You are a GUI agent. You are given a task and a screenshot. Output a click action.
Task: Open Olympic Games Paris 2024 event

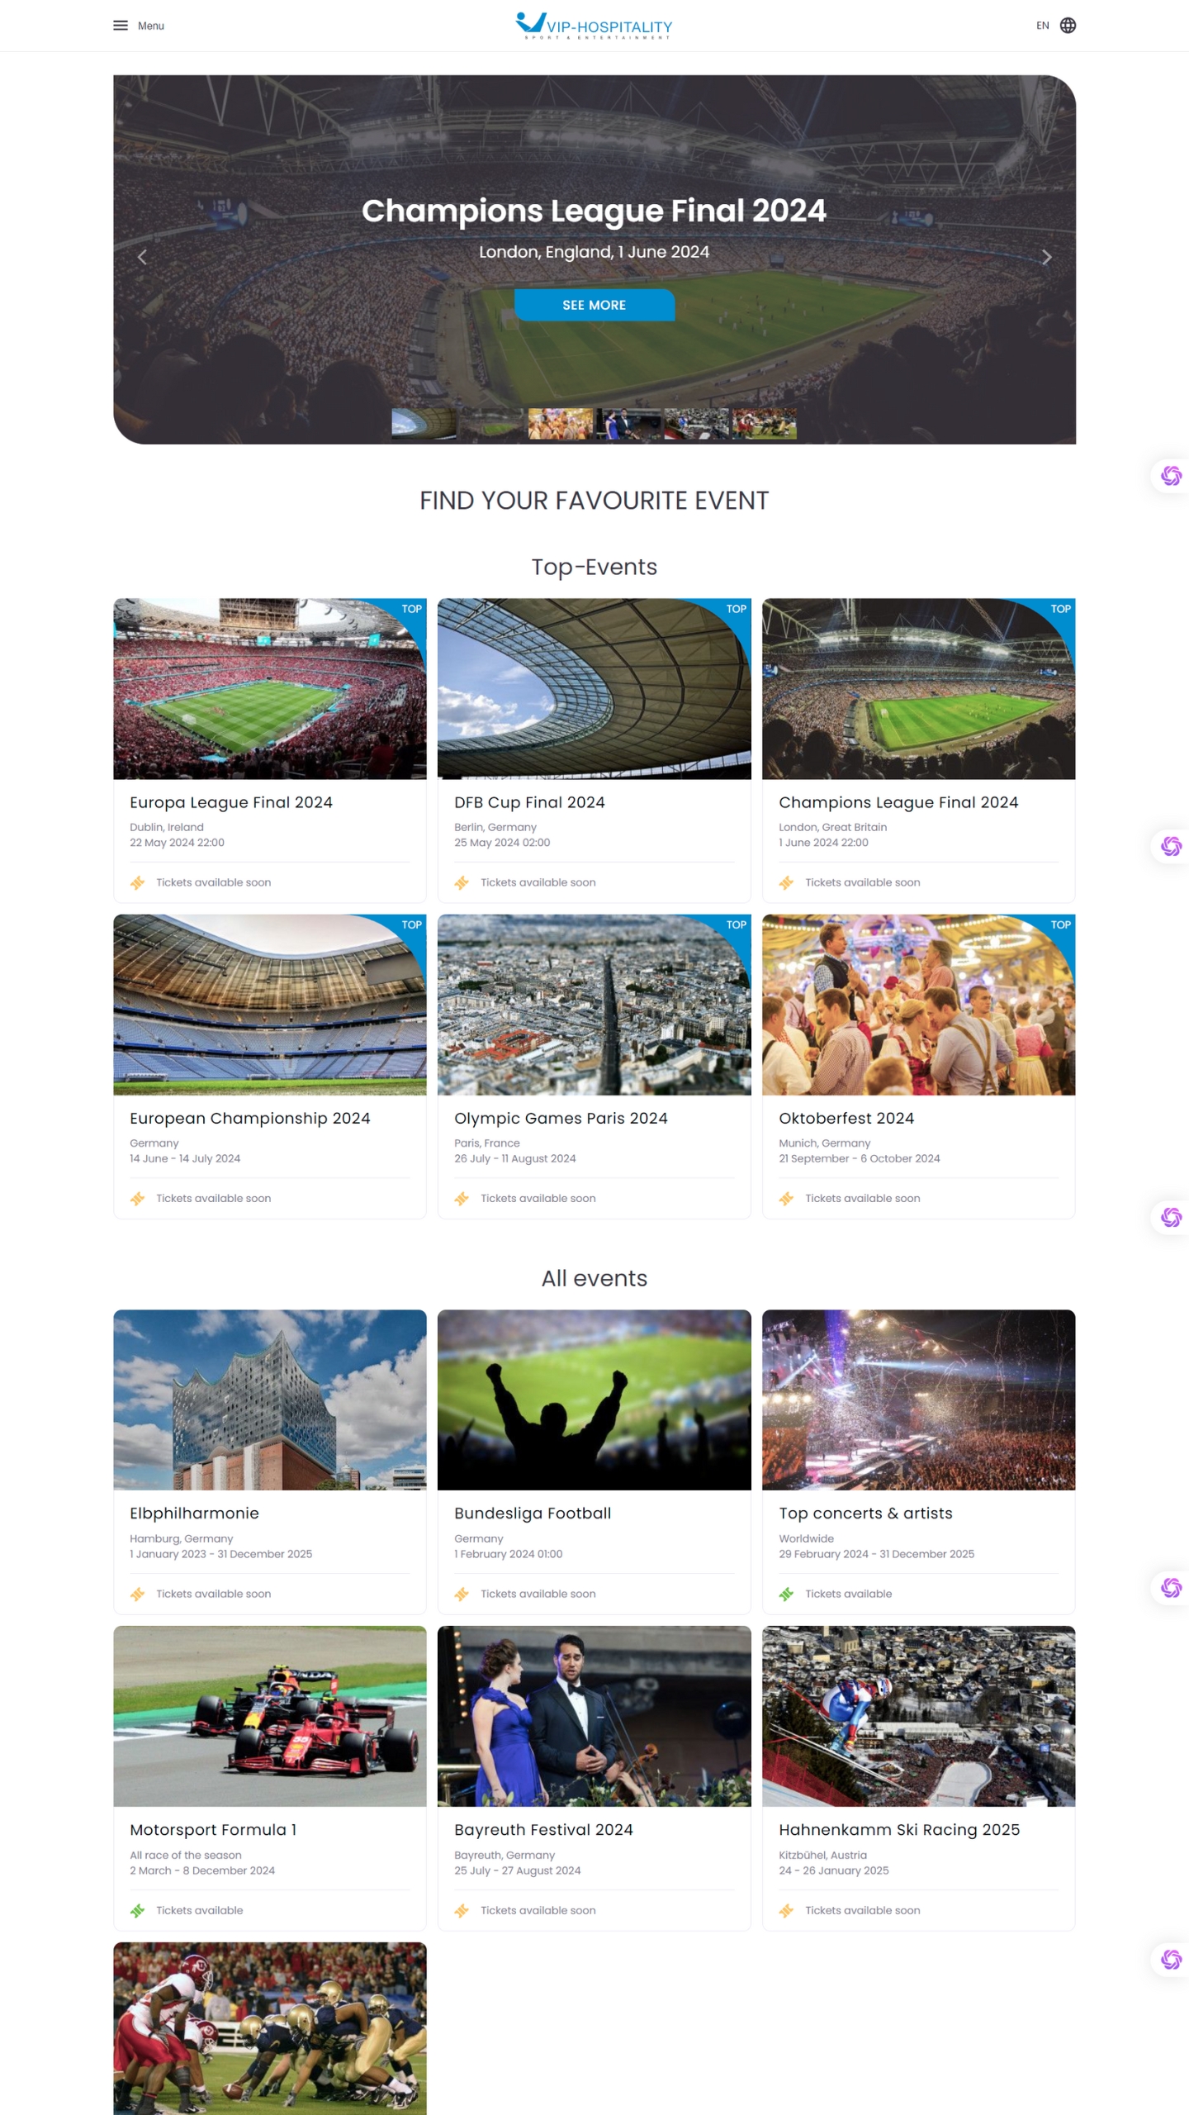[x=561, y=1118]
